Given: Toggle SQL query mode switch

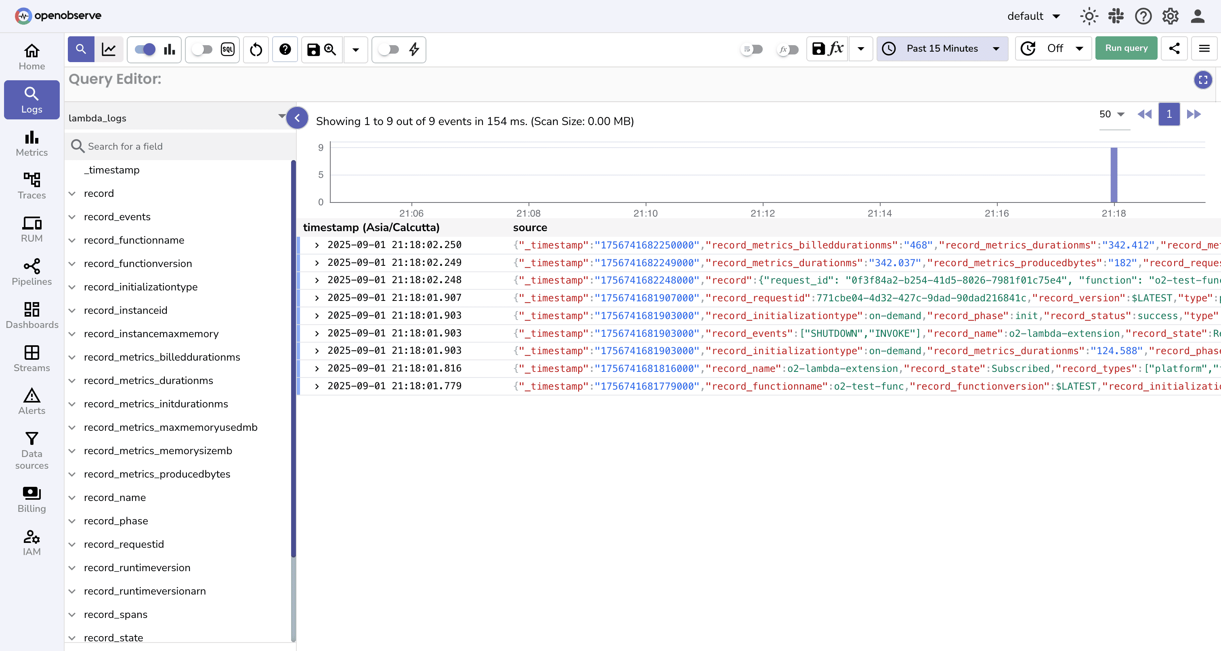Looking at the screenshot, I should (x=203, y=50).
